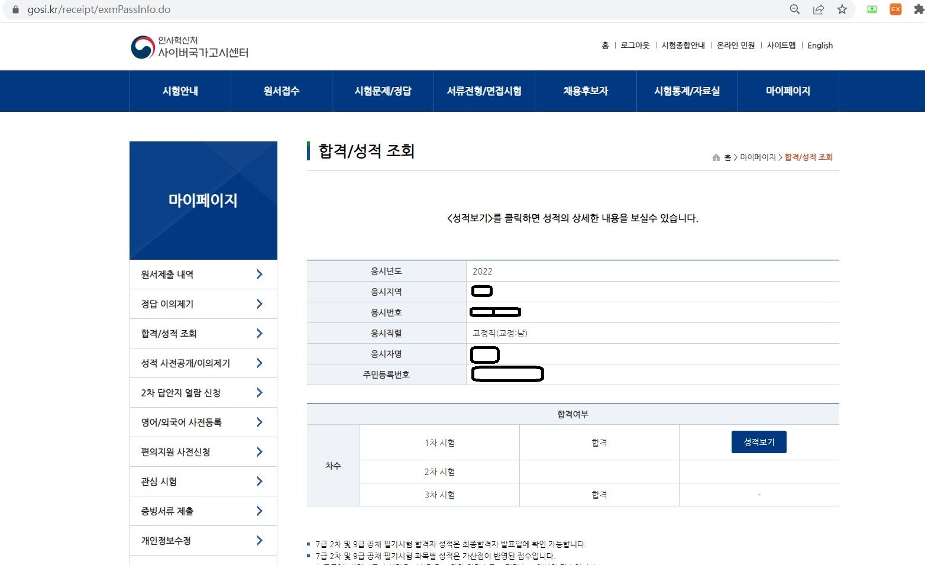This screenshot has height=565, width=925.
Task: Click the green extension icon in toolbar
Action: pyautogui.click(x=872, y=9)
